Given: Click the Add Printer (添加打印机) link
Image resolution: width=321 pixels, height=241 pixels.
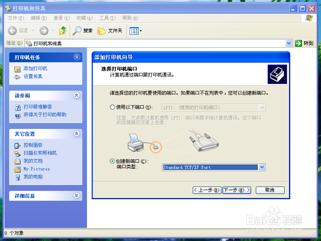Looking at the screenshot, I should [35, 69].
